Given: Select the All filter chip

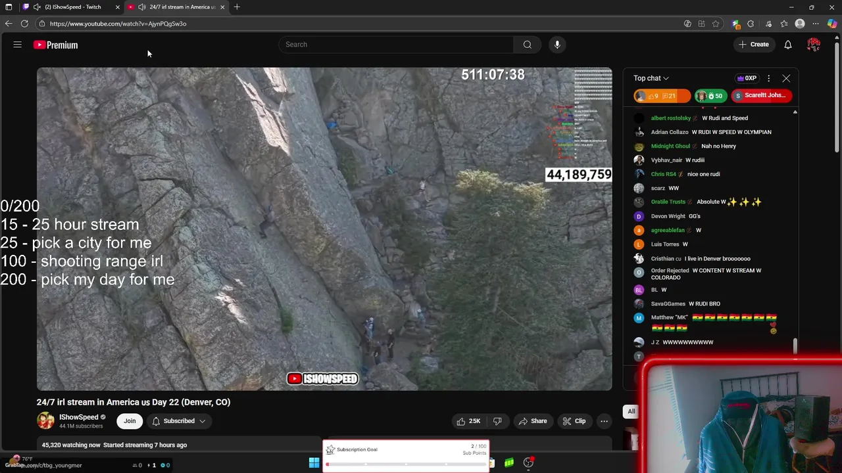Looking at the screenshot, I should [x=631, y=411].
